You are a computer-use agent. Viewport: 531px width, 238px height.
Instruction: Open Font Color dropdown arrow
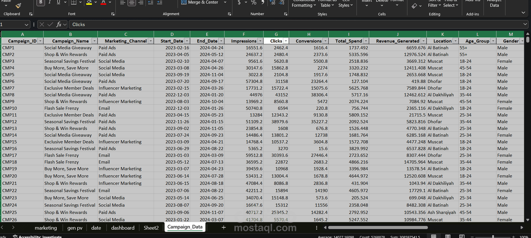(110, 2)
